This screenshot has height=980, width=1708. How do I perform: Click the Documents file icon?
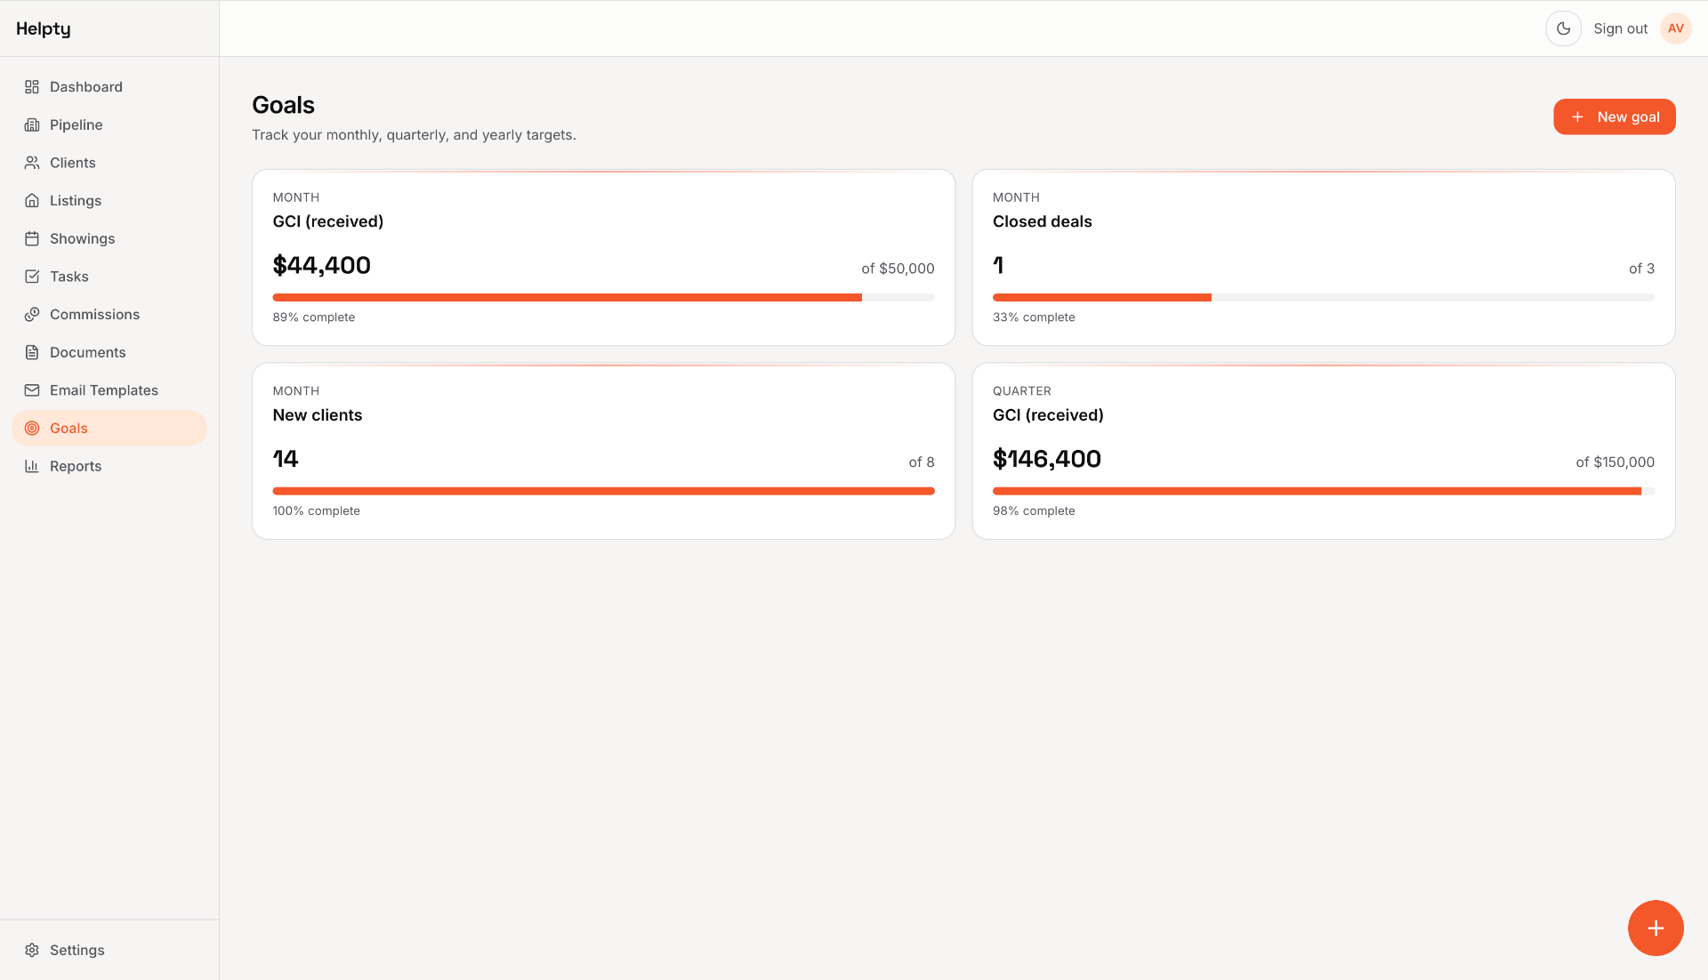click(x=32, y=352)
